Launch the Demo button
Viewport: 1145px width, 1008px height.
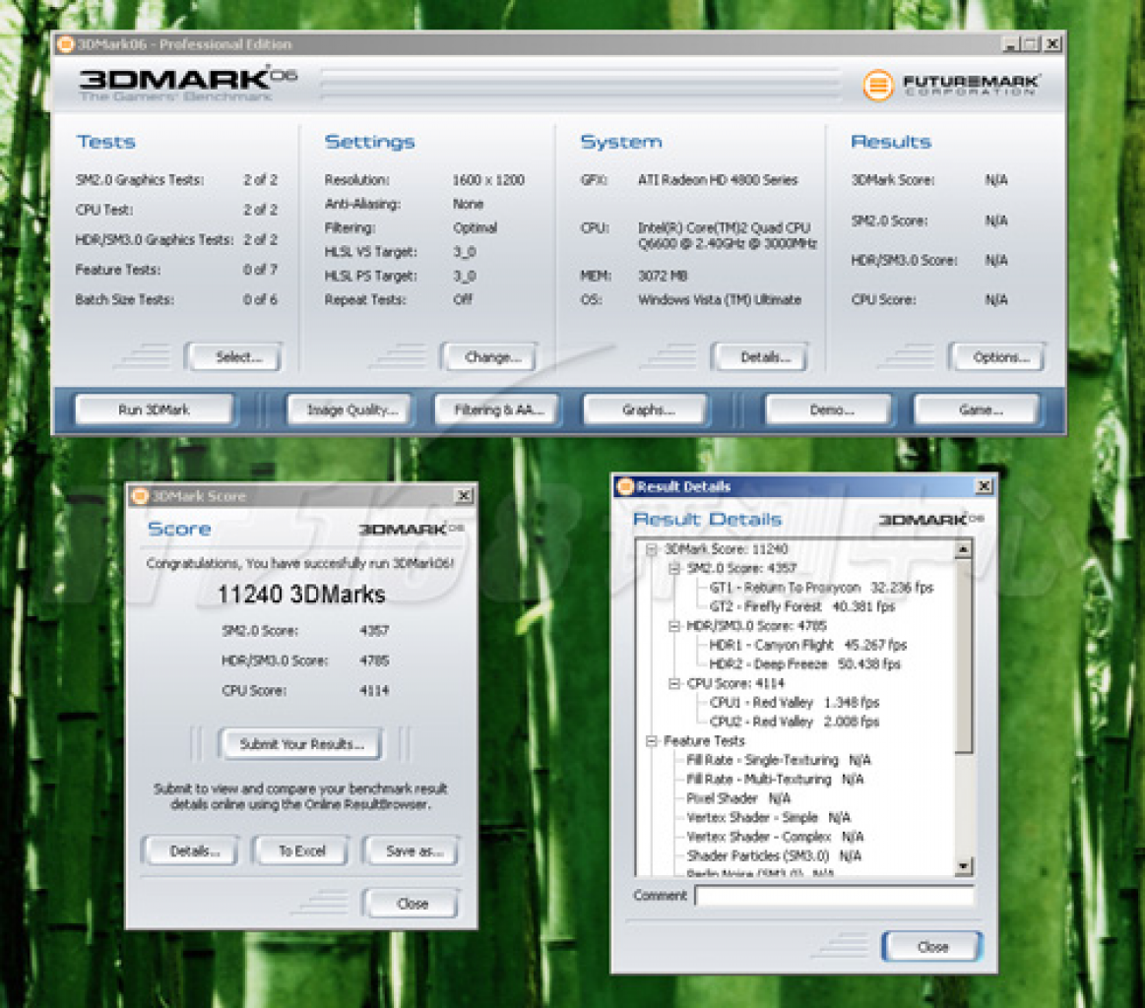pyautogui.click(x=829, y=409)
